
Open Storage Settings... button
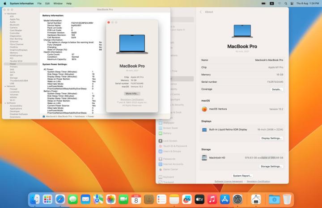[271, 166]
